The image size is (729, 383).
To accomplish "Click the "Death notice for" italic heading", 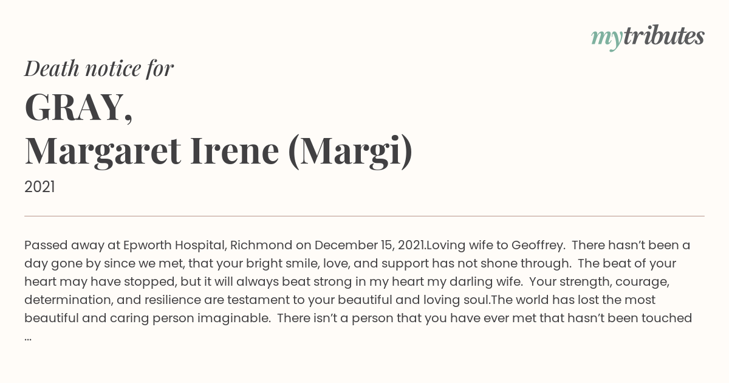I will tap(99, 69).
